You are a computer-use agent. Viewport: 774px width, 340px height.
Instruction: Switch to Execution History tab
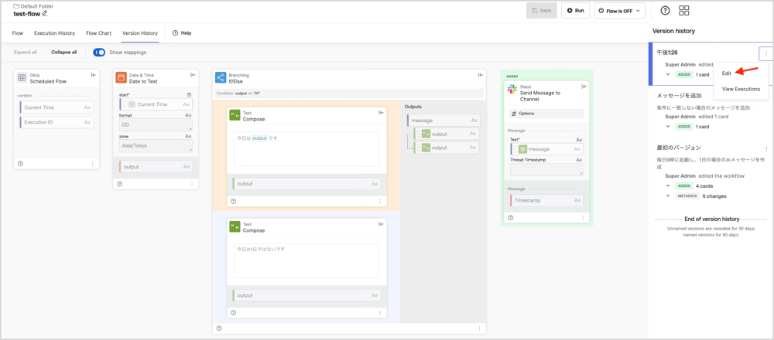pyautogui.click(x=54, y=33)
